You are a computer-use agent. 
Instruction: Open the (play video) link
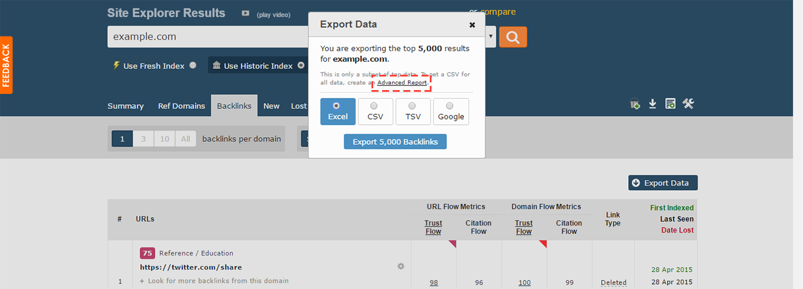[273, 15]
